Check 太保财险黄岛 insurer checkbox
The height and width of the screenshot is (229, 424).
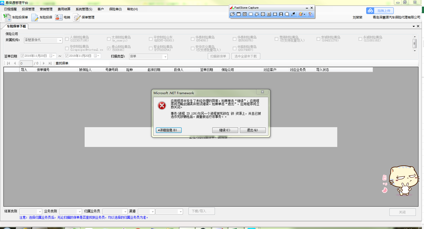click(x=109, y=39)
